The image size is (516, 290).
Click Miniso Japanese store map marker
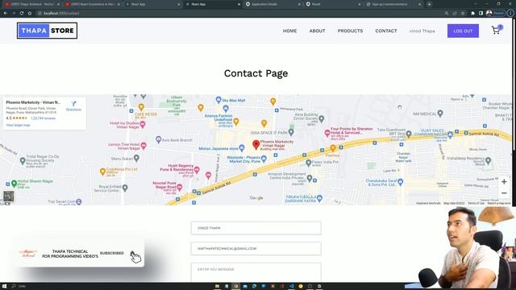[x=242, y=148]
